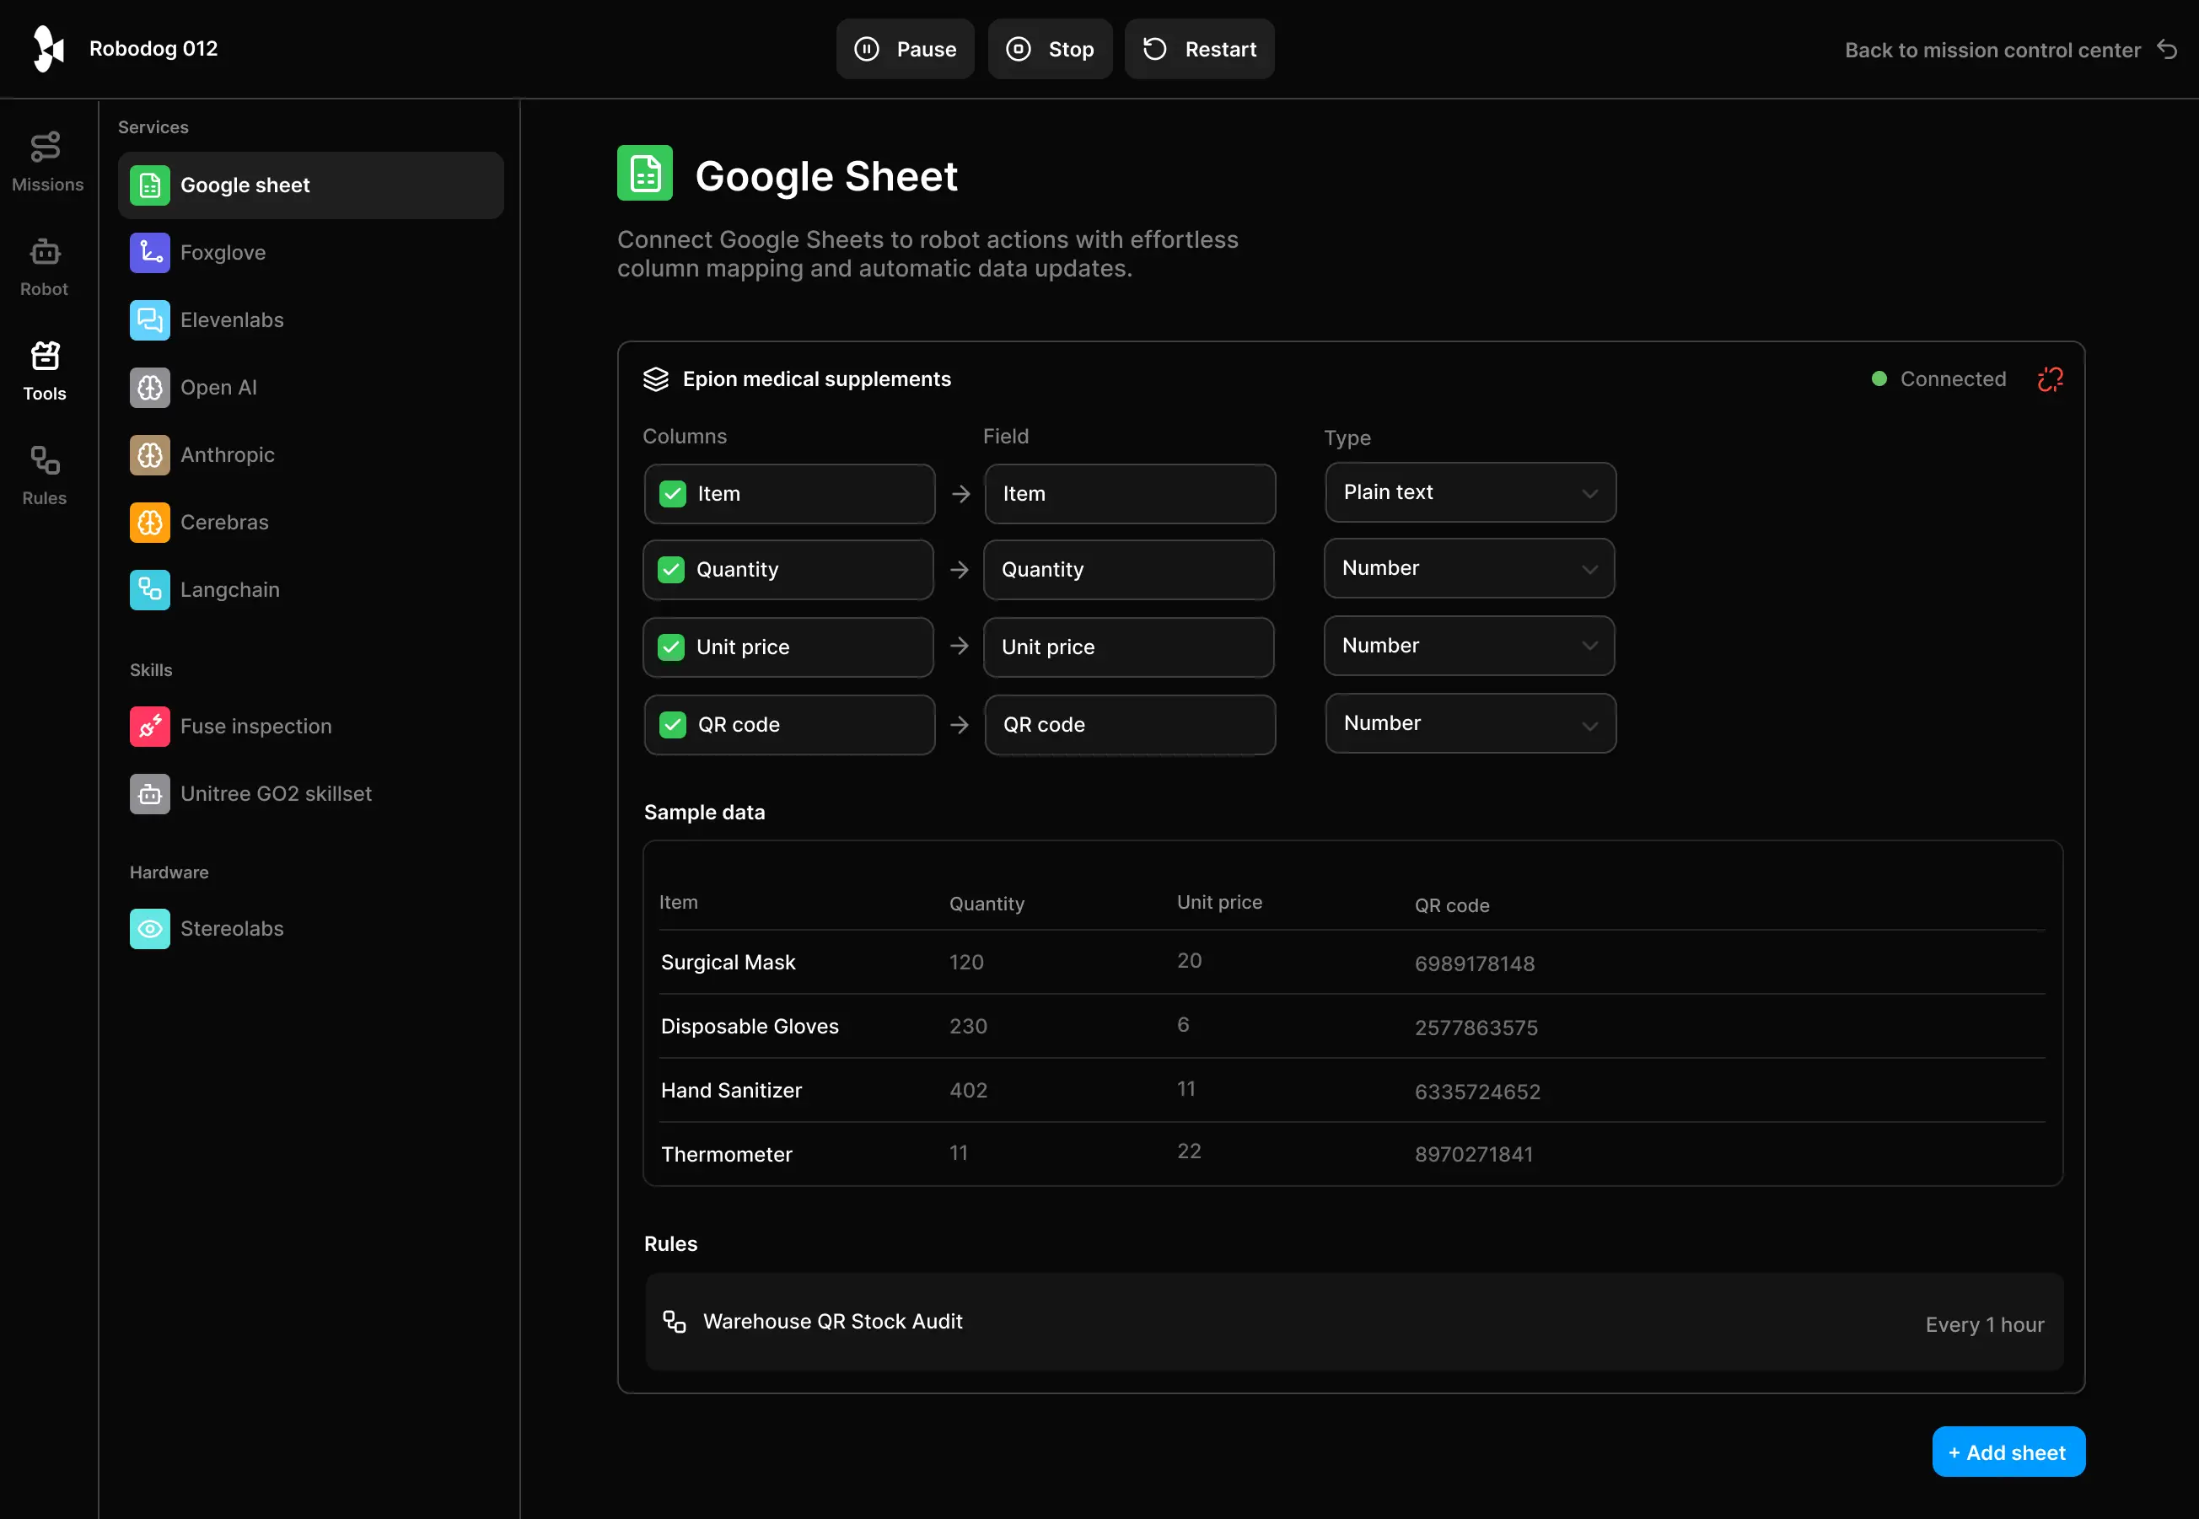
Task: Open the Fuse inspection skill icon
Action: 149,726
